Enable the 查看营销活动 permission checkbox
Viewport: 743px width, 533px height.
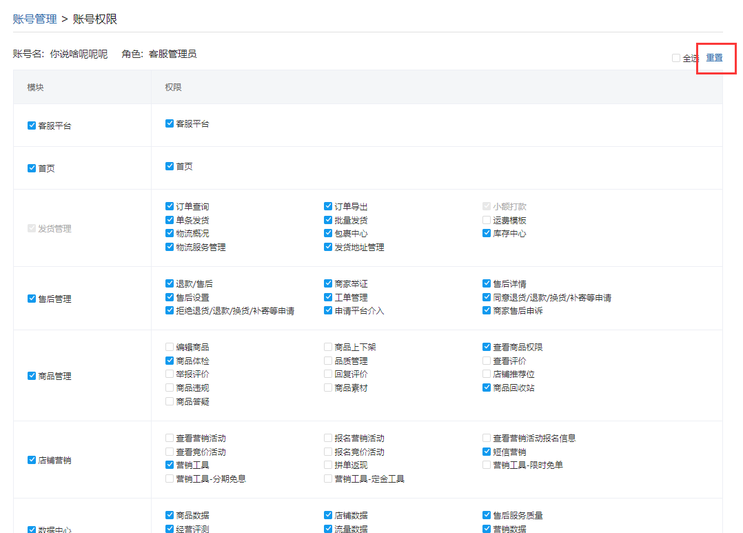pyautogui.click(x=170, y=438)
